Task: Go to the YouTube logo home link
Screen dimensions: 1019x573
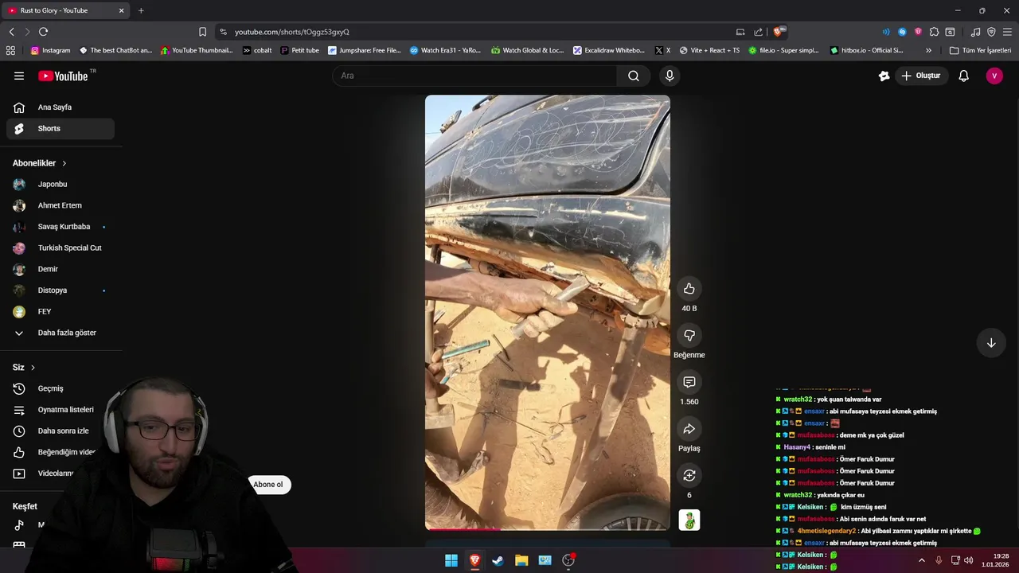Action: tap(64, 76)
